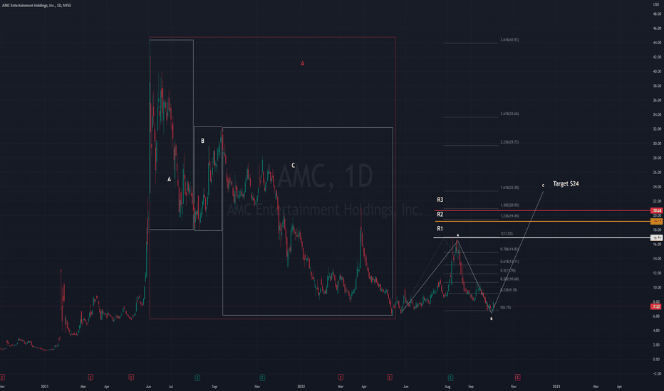664x391 pixels.
Task: Select the red letter A wave label
Action: coord(302,63)
